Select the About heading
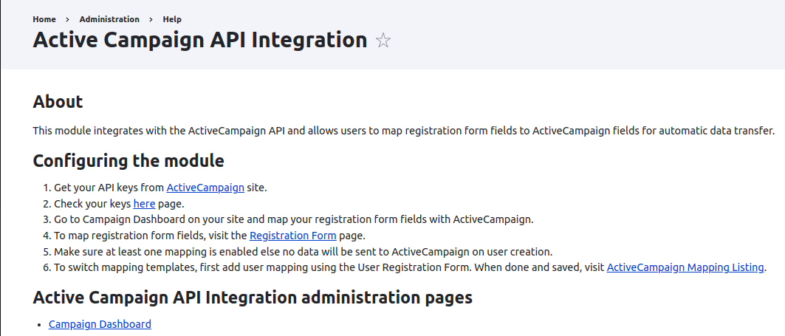This screenshot has height=336, width=785. pyautogui.click(x=58, y=102)
